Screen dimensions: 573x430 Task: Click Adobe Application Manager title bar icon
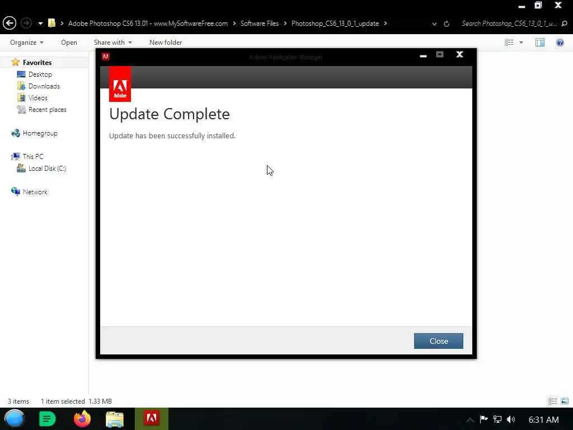point(106,57)
